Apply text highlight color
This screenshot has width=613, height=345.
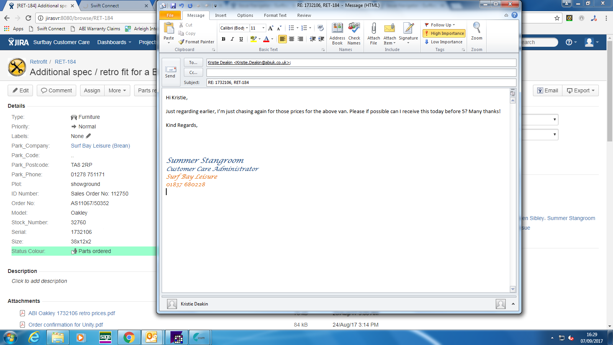[x=253, y=39]
